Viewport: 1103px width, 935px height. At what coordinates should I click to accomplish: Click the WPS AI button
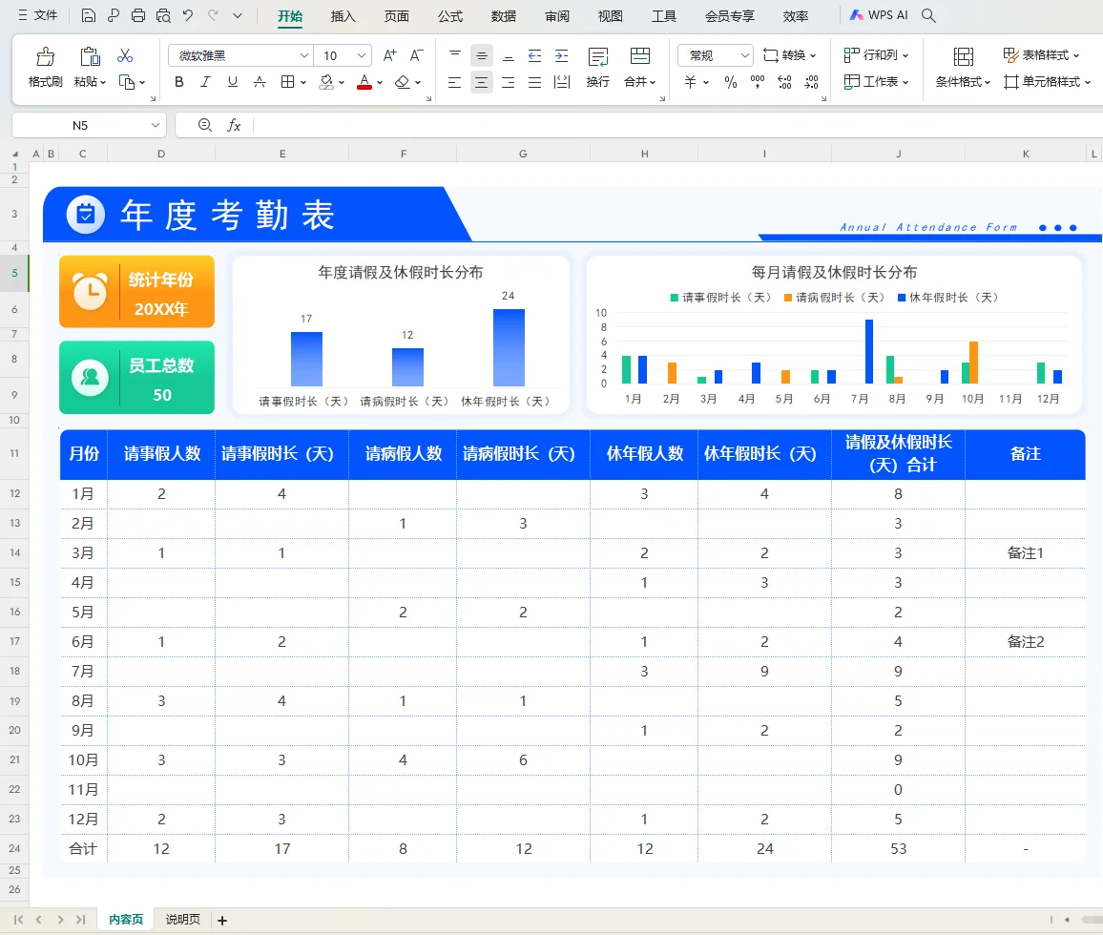879,15
